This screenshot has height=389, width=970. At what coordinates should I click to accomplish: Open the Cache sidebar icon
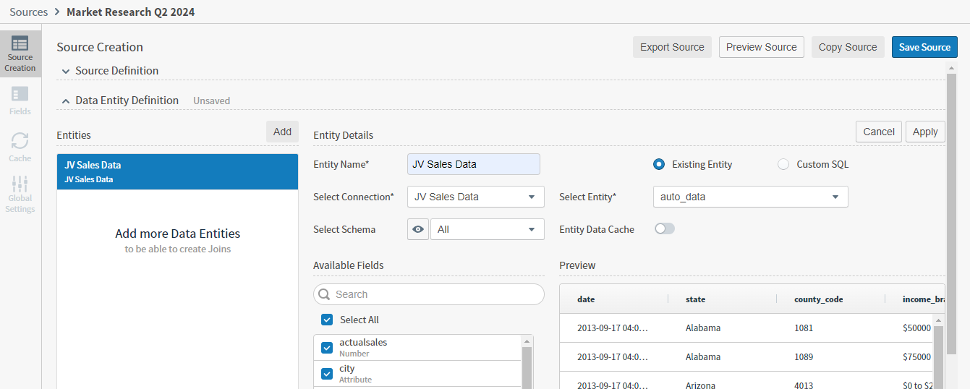(x=20, y=147)
